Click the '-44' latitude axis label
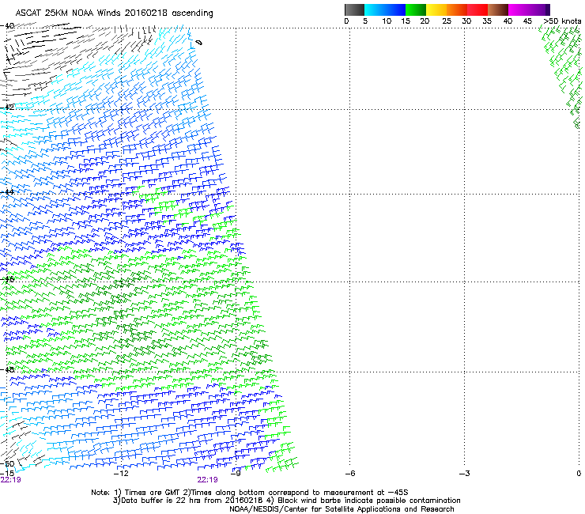This screenshot has height=514, width=585. pyautogui.click(x=7, y=192)
